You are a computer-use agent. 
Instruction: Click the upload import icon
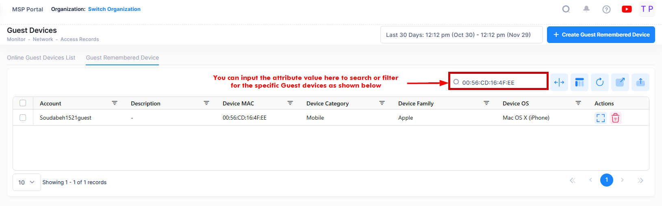pos(640,82)
